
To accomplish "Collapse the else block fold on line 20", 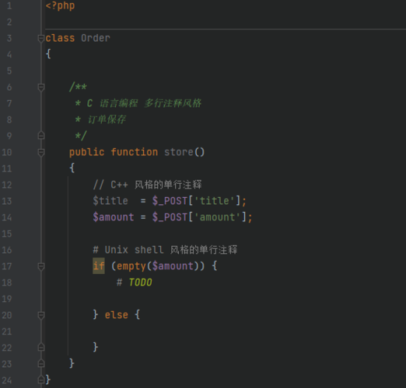I will click(41, 315).
